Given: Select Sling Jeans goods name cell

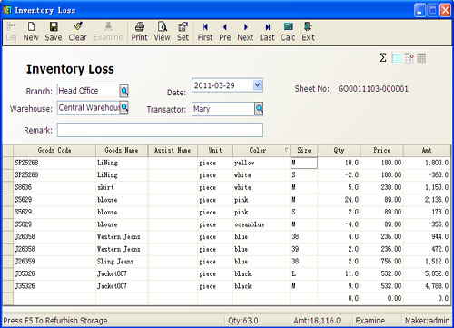Looking at the screenshot, I should (x=122, y=262).
